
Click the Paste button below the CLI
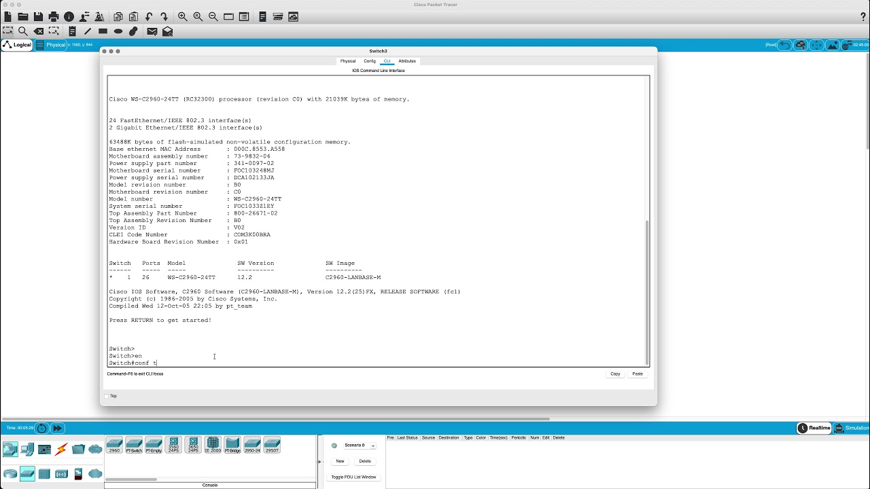point(638,374)
